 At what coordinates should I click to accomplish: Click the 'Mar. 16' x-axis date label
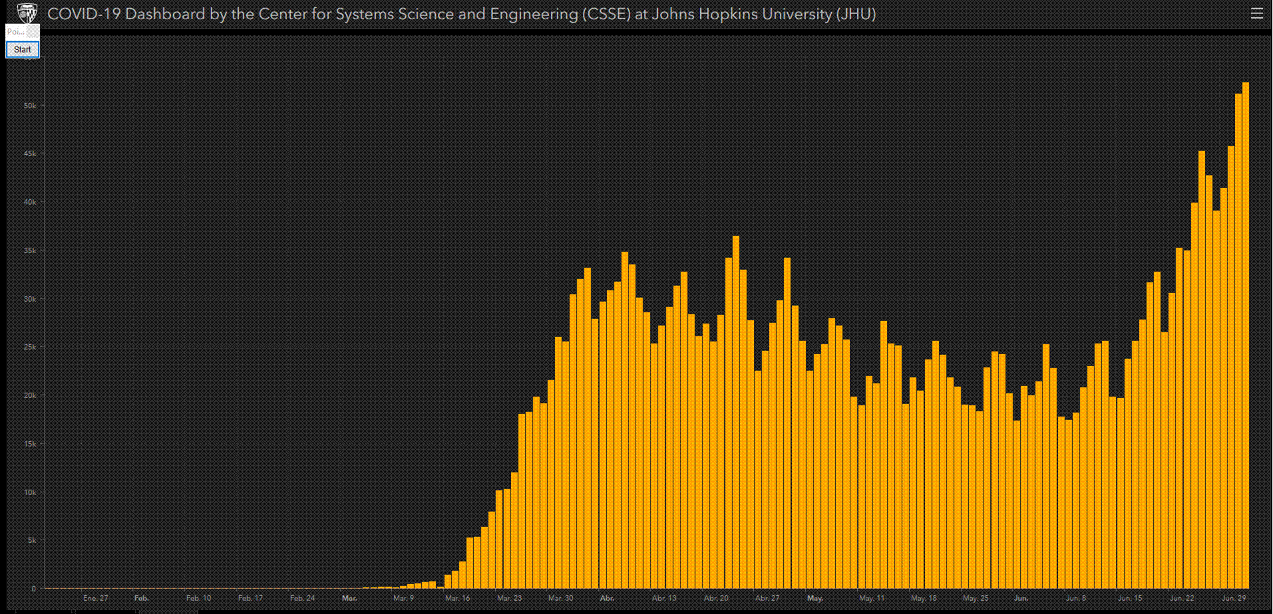[457, 598]
